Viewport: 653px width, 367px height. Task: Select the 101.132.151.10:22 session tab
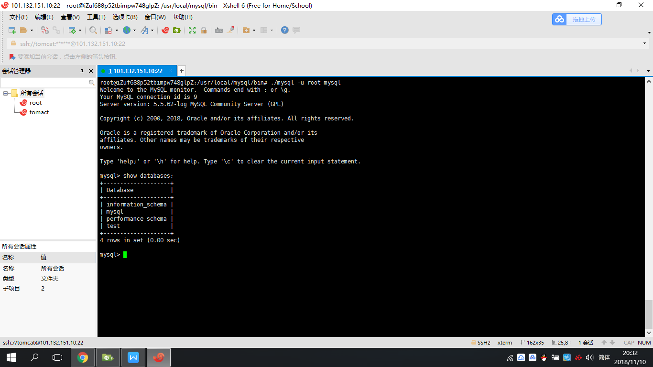point(136,71)
